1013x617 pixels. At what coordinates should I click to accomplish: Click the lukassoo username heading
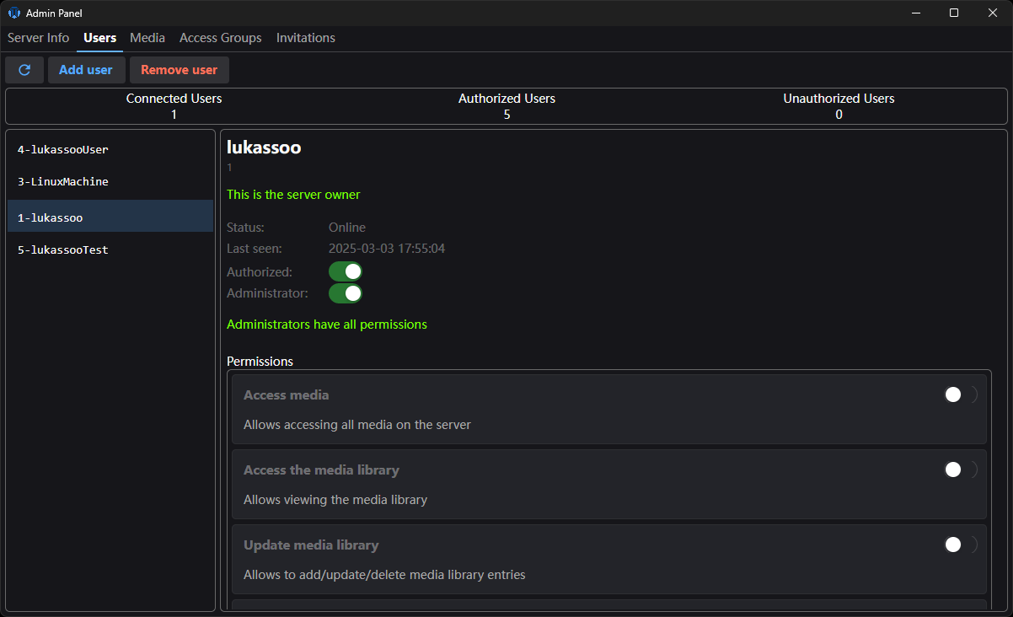tap(264, 148)
